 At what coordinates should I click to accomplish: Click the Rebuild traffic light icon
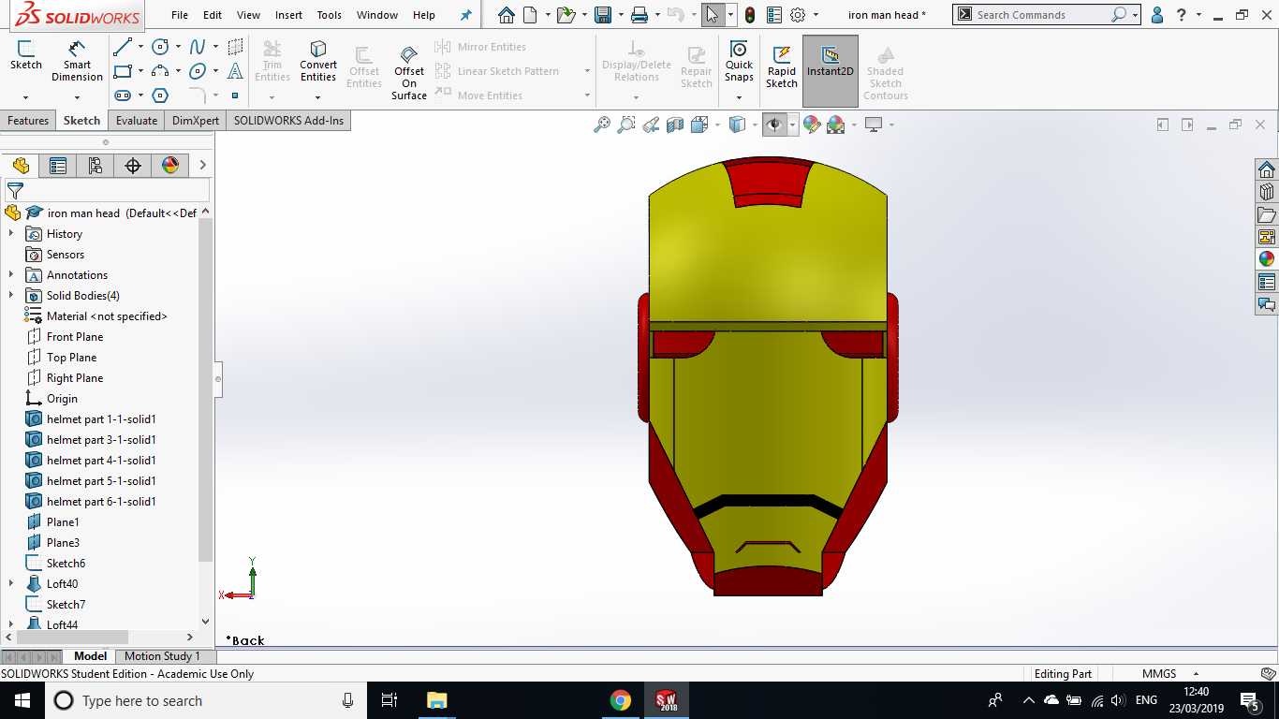750,15
